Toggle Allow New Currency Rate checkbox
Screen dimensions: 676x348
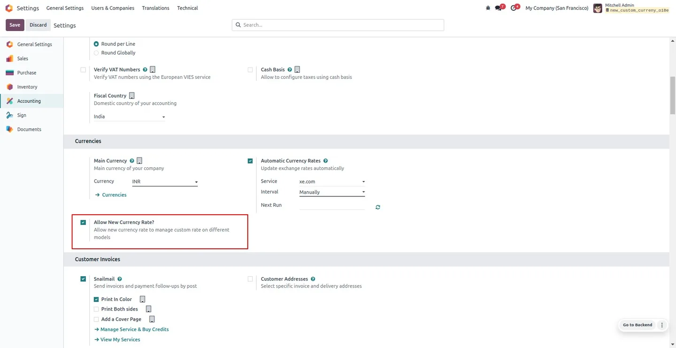click(83, 223)
